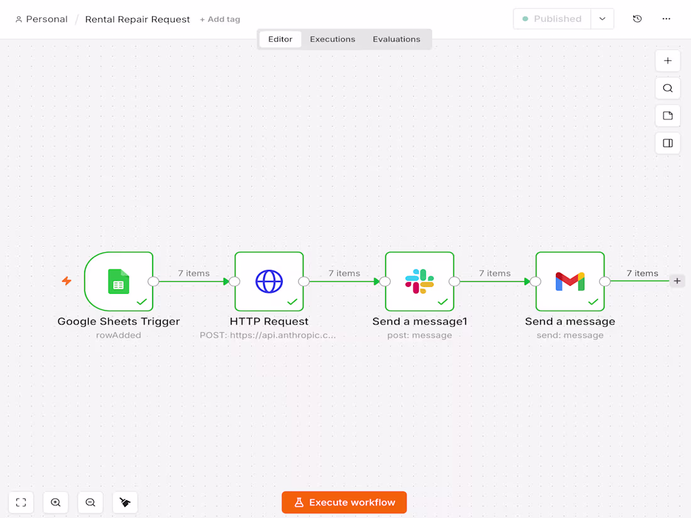Click the POST api.anthropic URL subtitle
Image resolution: width=691 pixels, height=518 pixels.
268,335
